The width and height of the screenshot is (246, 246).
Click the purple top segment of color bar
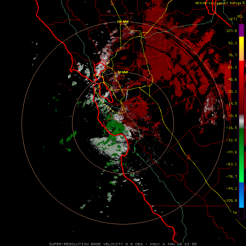(x=241, y=30)
